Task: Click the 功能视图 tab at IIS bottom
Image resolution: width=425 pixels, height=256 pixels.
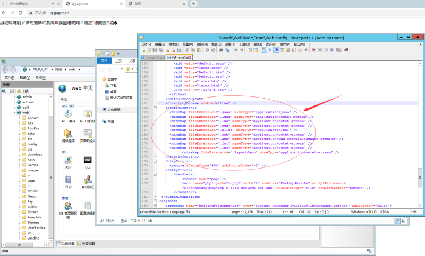Action: pyautogui.click(x=66, y=244)
